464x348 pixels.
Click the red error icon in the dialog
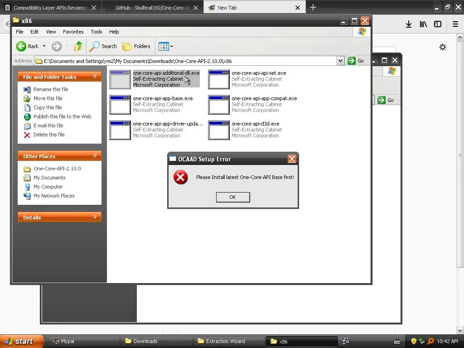[x=180, y=177]
